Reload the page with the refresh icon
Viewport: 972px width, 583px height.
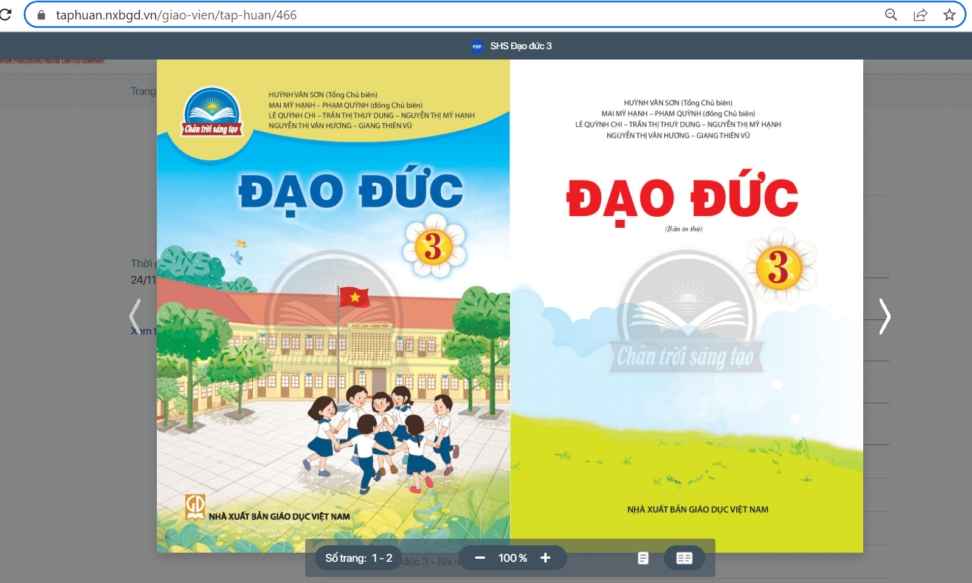coord(5,15)
